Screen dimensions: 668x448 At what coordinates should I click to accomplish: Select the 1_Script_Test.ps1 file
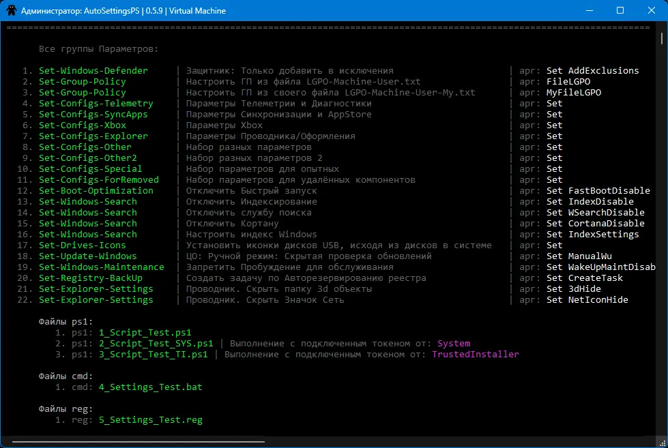(145, 333)
